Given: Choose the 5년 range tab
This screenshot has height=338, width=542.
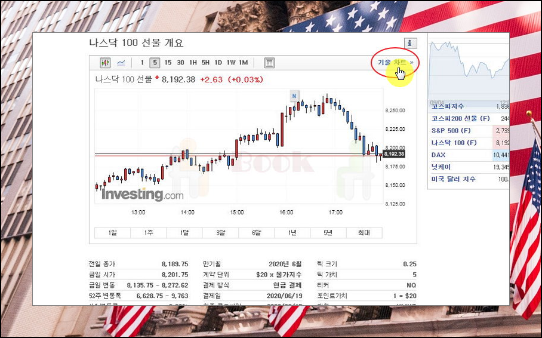Looking at the screenshot, I should (x=328, y=233).
